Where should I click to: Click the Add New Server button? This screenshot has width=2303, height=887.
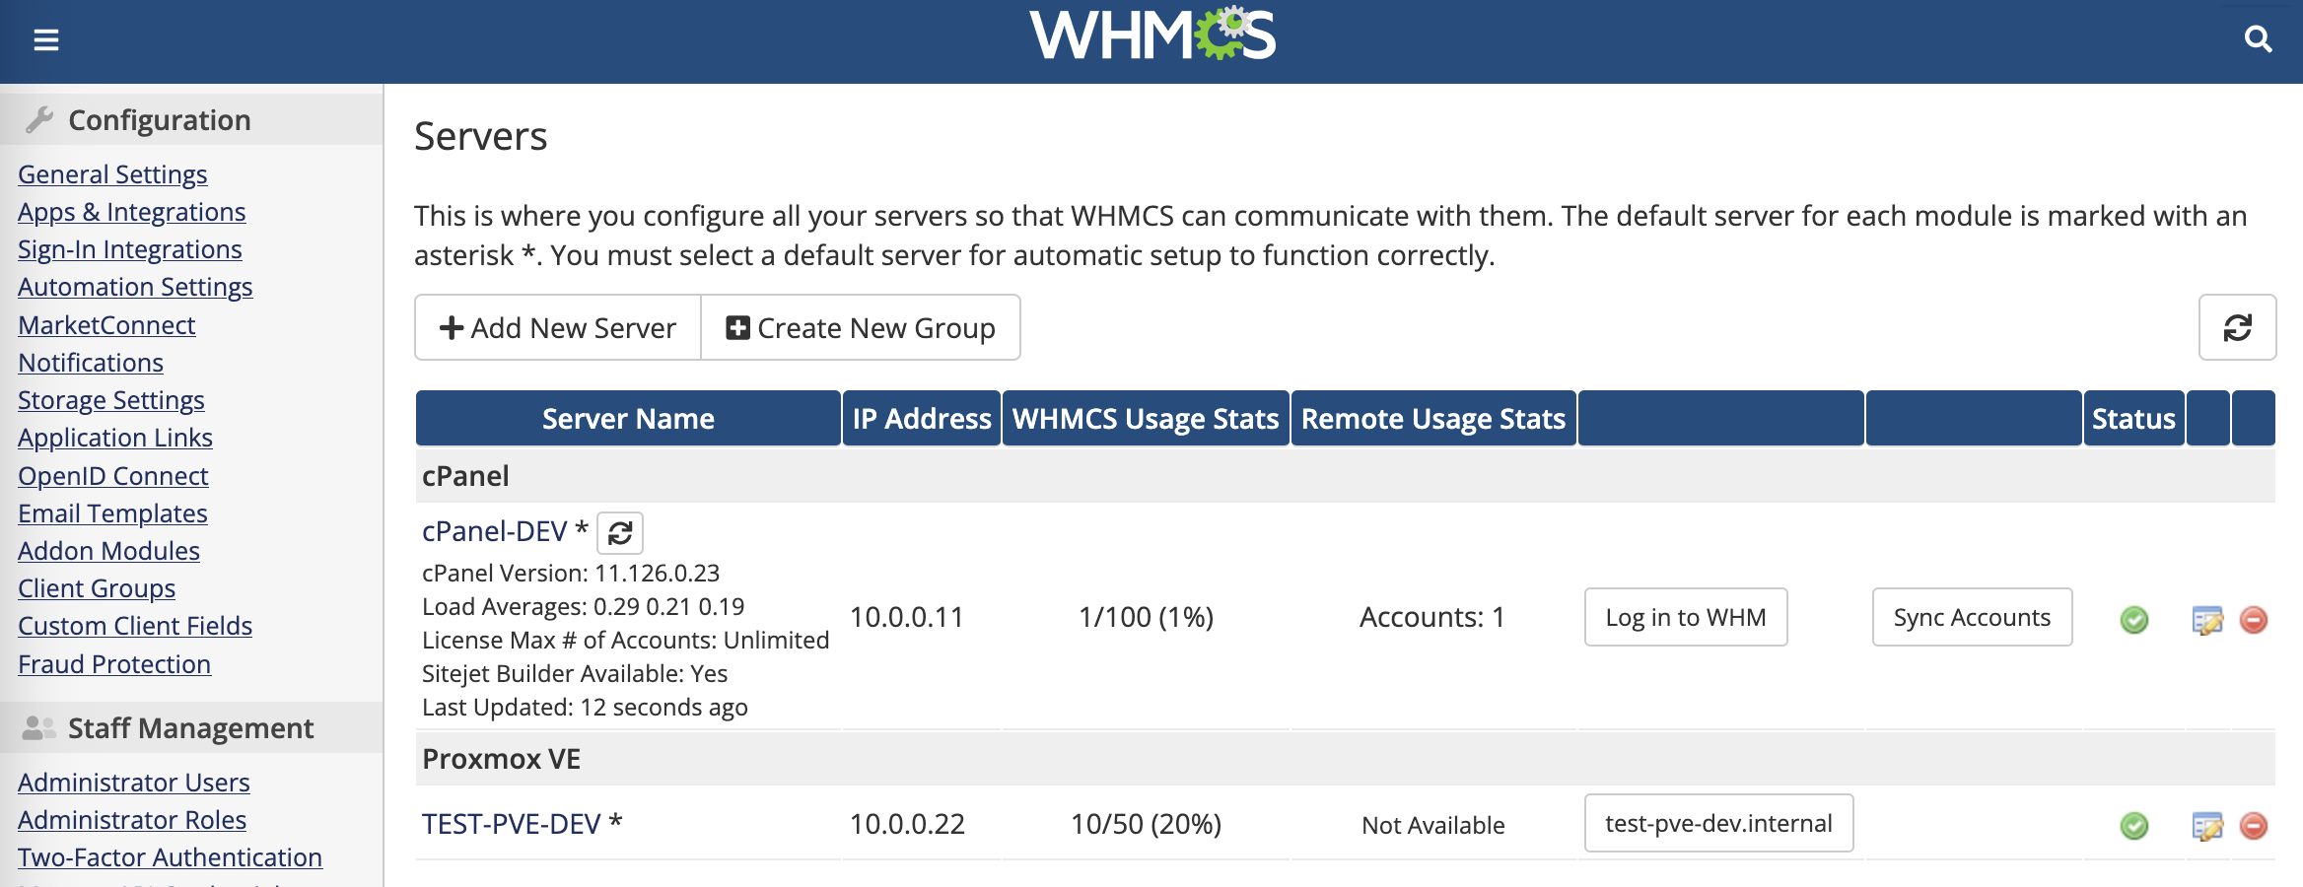pos(557,327)
